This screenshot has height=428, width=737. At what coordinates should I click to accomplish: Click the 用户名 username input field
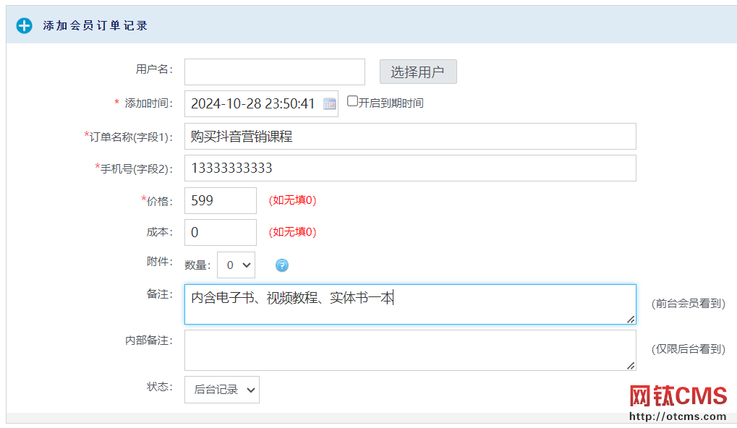[273, 72]
